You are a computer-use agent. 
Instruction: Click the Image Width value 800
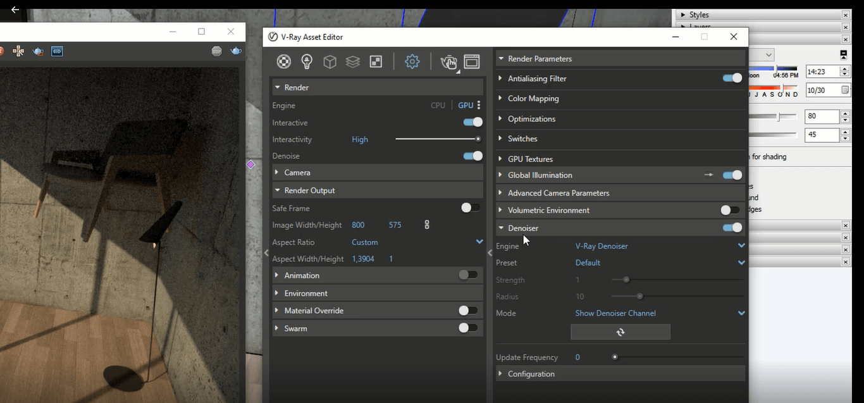(x=358, y=225)
